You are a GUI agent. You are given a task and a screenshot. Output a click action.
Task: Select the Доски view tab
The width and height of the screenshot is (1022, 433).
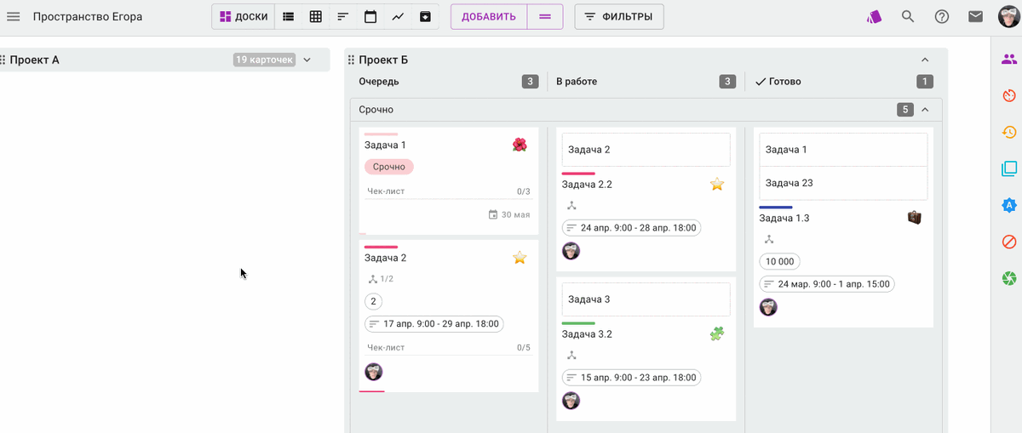click(244, 17)
